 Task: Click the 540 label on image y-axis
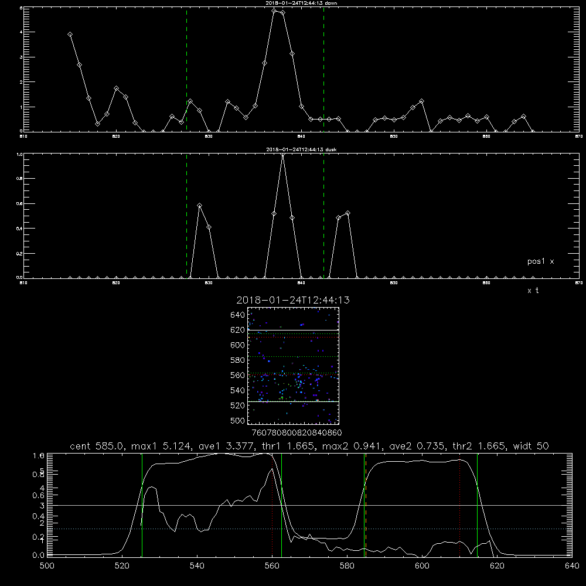(238, 390)
